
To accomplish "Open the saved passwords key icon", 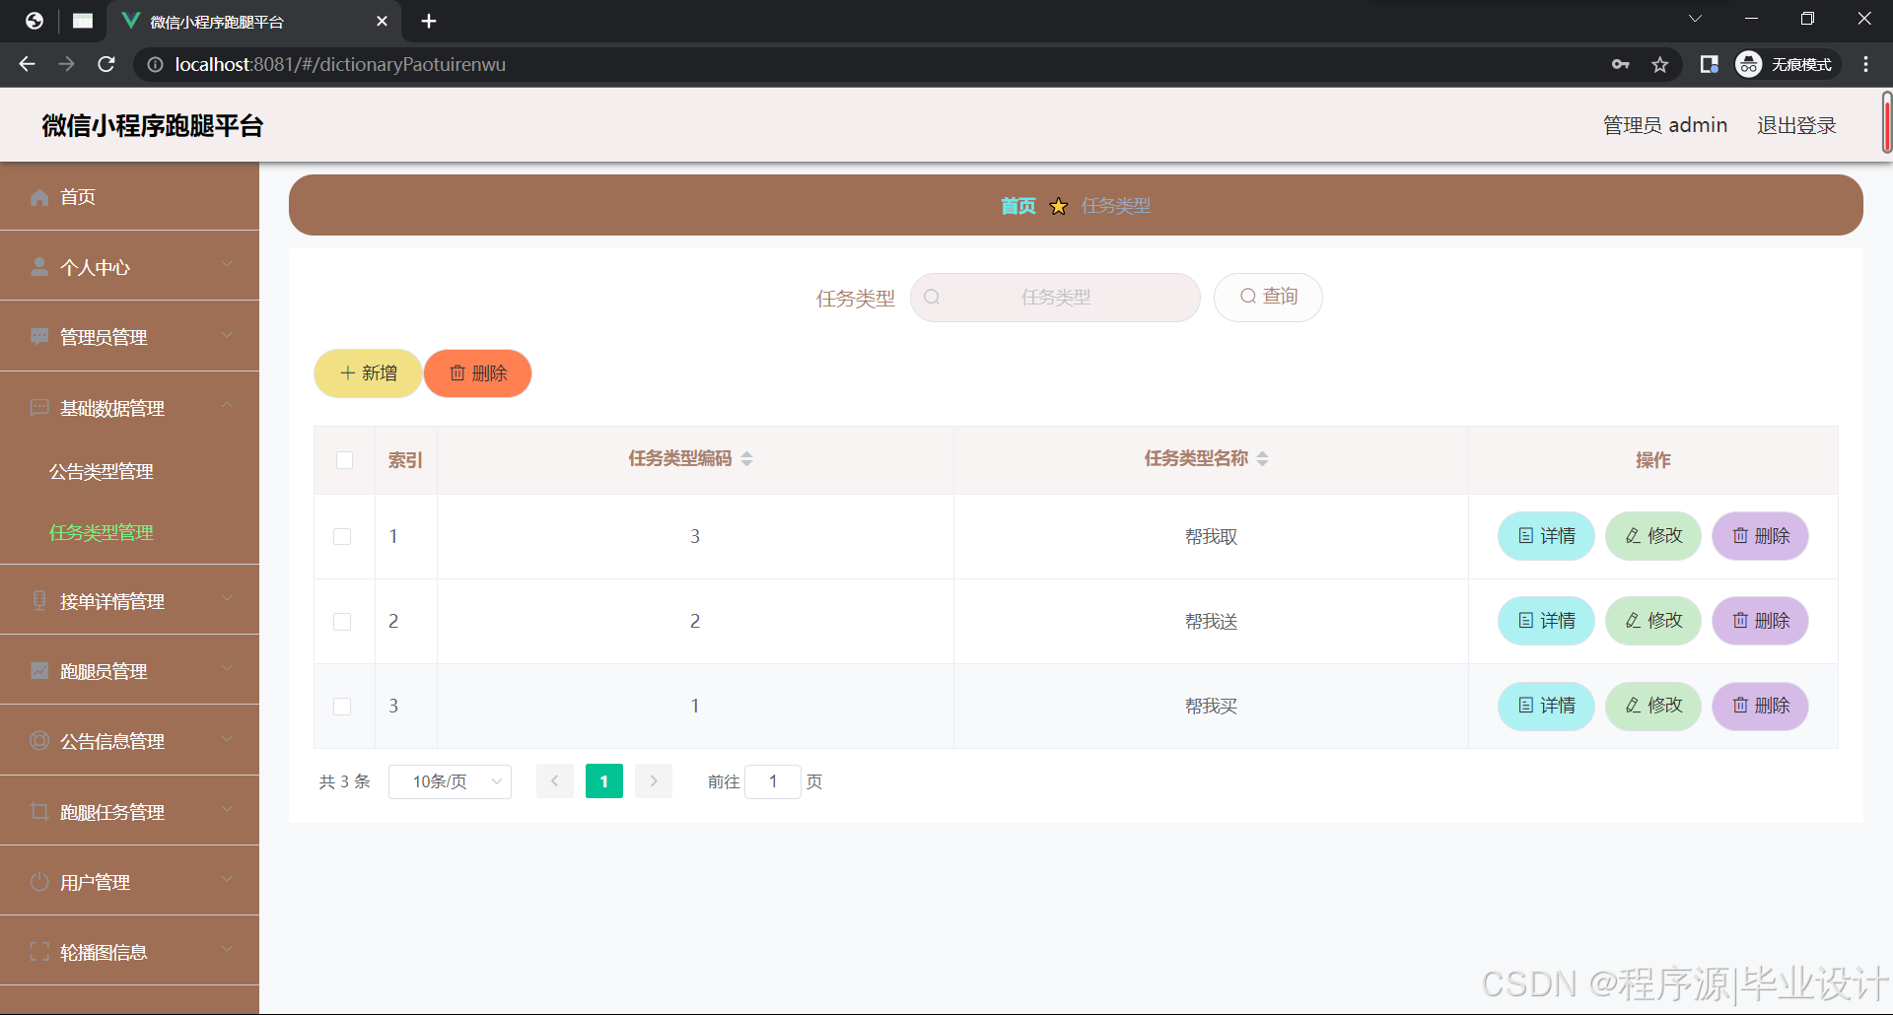I will click(1620, 64).
